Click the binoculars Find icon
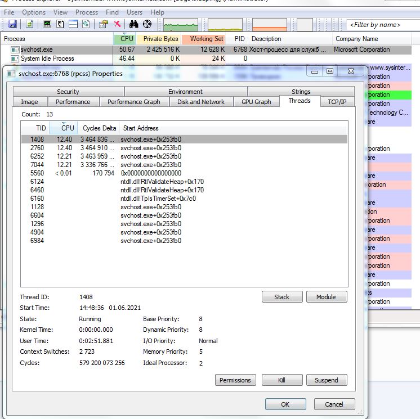The image size is (420, 419). [x=134, y=24]
